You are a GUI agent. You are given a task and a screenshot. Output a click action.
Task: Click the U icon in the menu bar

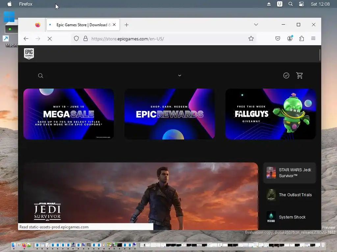click(x=280, y=4)
